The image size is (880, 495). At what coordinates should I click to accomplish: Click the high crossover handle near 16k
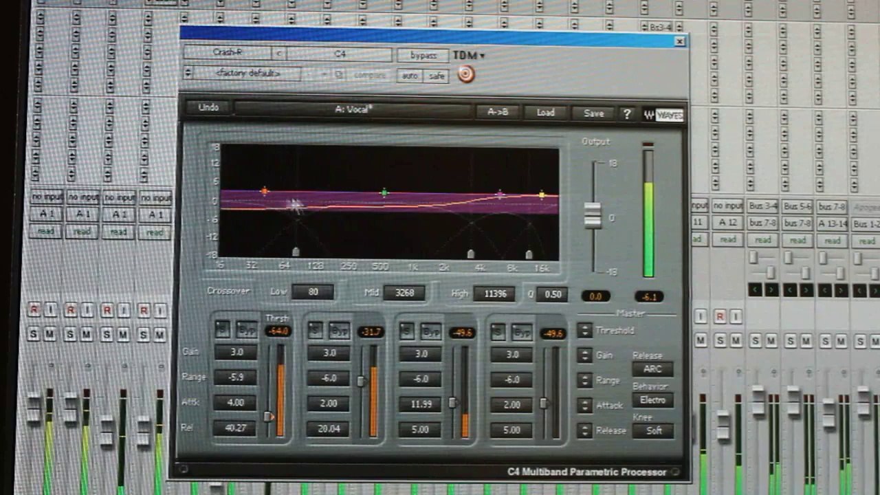point(528,254)
